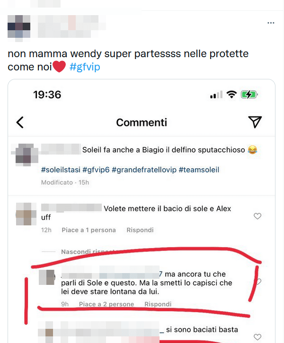Like the 'bacio di sole e Alex' comment
284x343 pixels.
pos(257,216)
